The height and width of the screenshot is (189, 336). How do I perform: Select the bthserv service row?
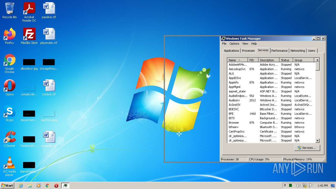pyautogui.click(x=271, y=127)
